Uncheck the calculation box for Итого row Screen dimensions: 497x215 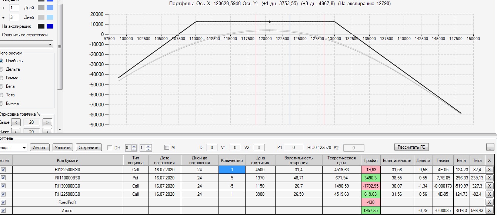point(3,210)
